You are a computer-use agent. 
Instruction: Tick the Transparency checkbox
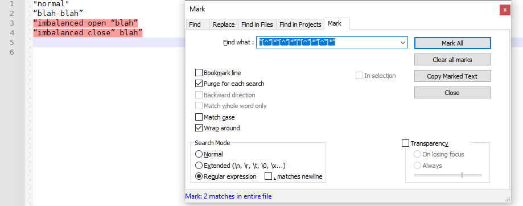coord(405,143)
